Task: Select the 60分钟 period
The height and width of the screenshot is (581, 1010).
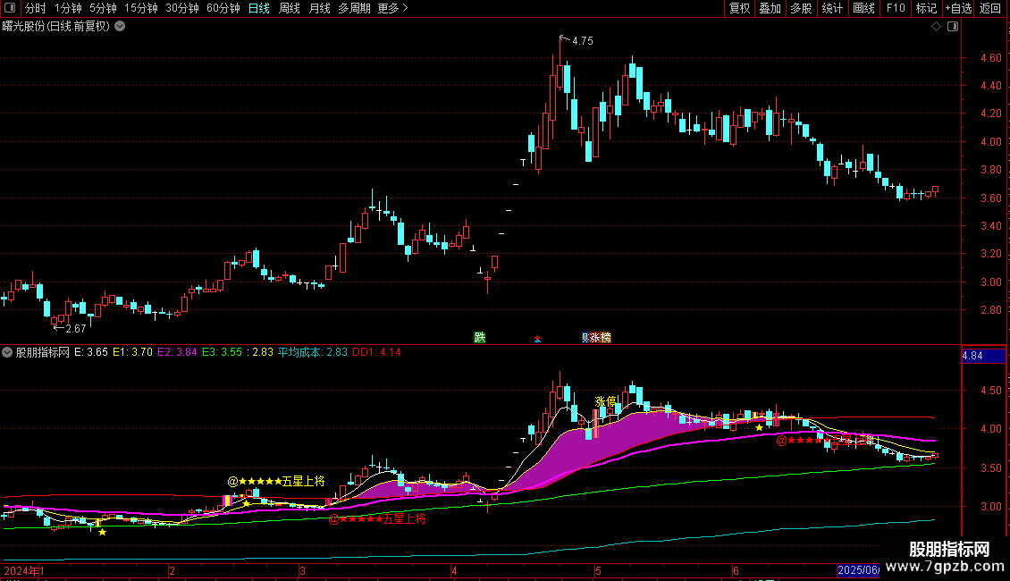Action: pyautogui.click(x=223, y=8)
